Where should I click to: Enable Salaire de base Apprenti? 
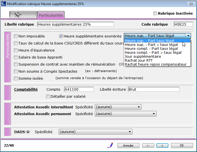pyautogui.click(x=16, y=57)
